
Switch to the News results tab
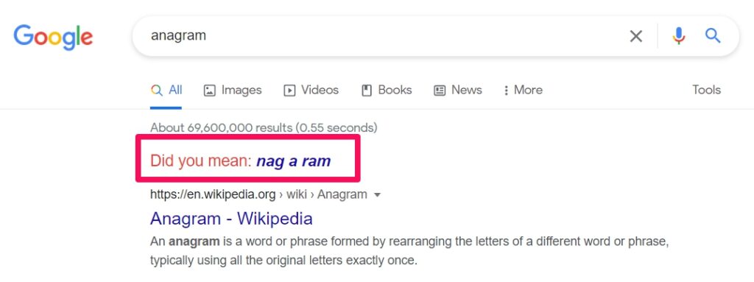[458, 90]
